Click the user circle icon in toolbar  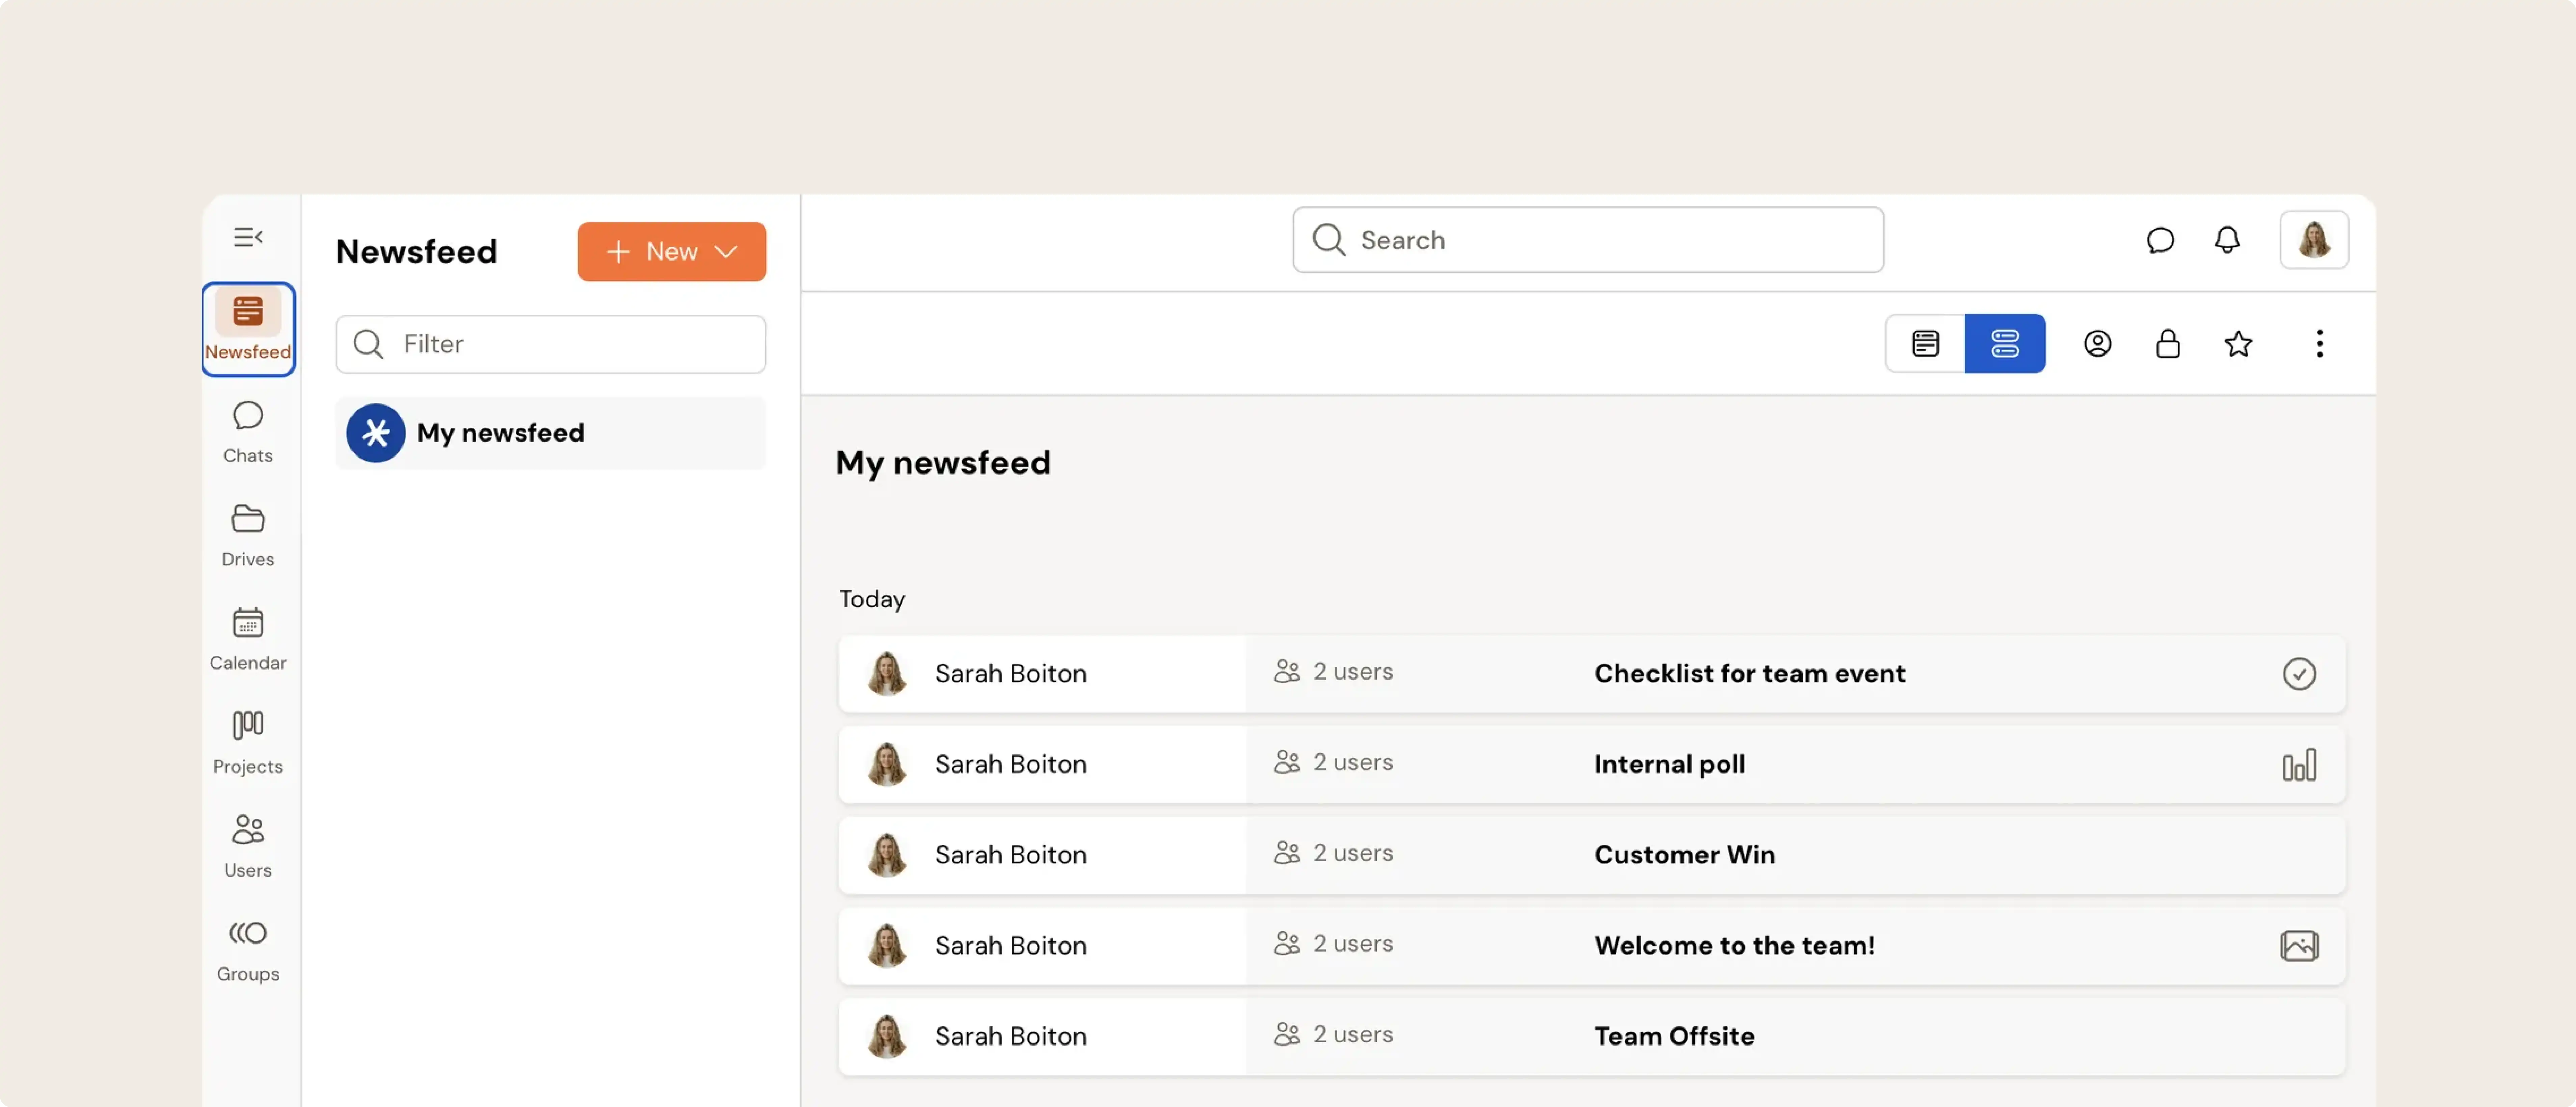click(x=2098, y=344)
